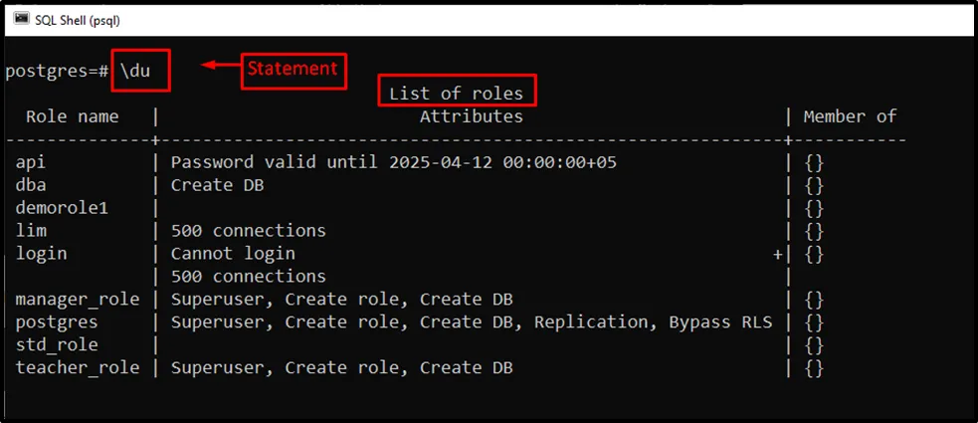Select the postgres role name in the list

(57, 322)
